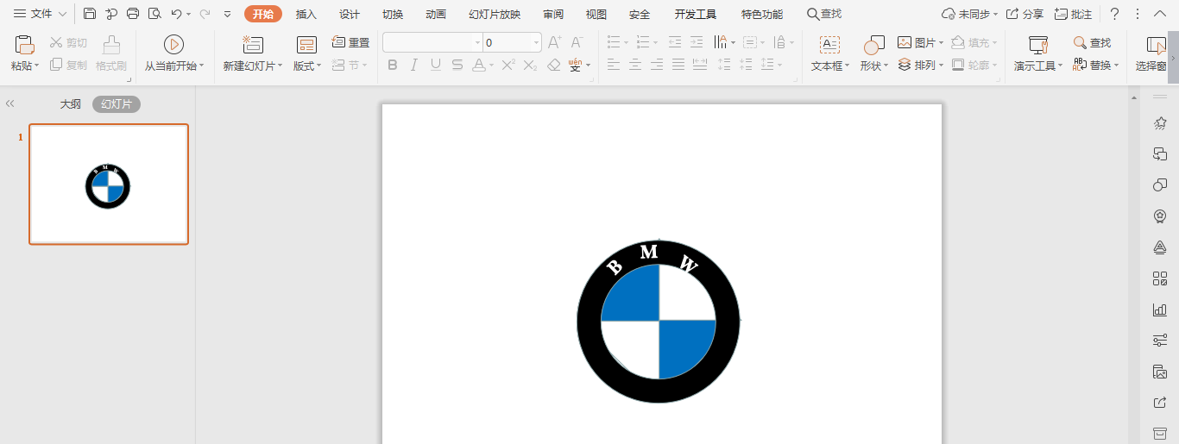
Task: Toggle center text alignment
Action: 635,65
